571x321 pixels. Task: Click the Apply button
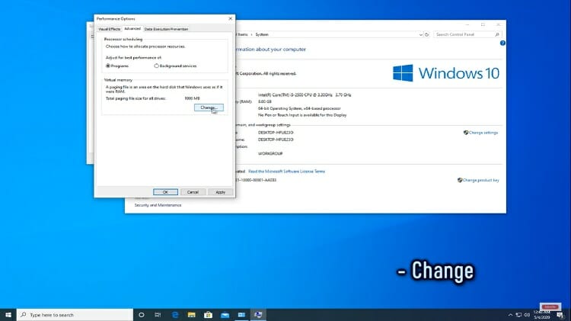click(220, 191)
